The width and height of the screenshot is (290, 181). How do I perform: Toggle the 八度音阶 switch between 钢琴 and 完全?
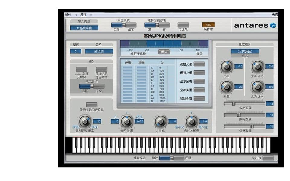(92, 86)
